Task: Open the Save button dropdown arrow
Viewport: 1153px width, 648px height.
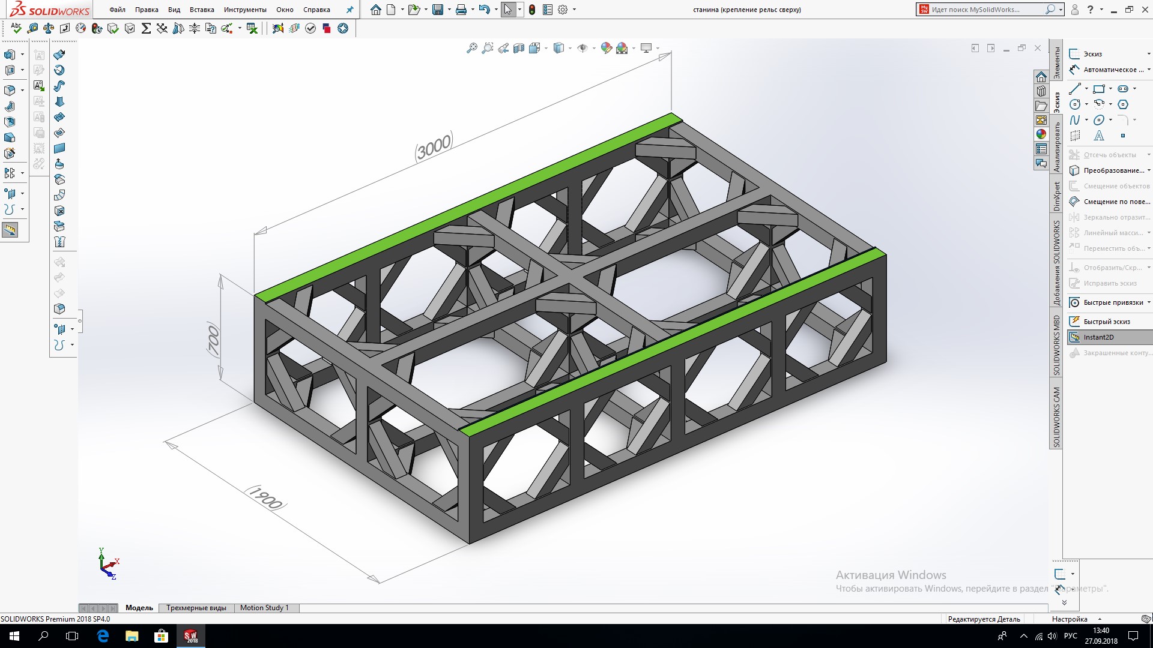Action: [x=449, y=10]
